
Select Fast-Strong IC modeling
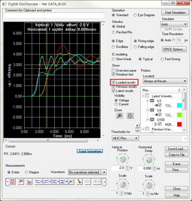[x=162, y=59]
